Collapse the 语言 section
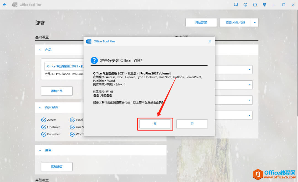The width and height of the screenshot is (298, 182). point(40,150)
